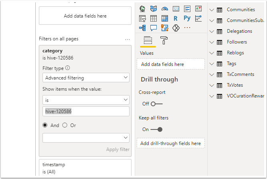Image resolution: width=267 pixels, height=179 pixels.
Task: Turn on the Cross-report toggle
Action: 156,104
